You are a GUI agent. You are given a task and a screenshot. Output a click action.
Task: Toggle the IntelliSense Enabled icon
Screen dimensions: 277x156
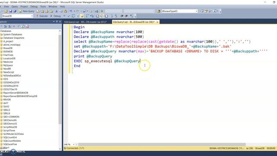(82, 16)
